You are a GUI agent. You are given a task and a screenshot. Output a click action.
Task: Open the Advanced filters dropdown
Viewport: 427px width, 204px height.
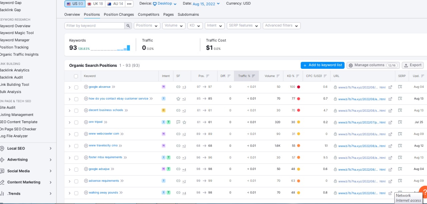[282, 26]
